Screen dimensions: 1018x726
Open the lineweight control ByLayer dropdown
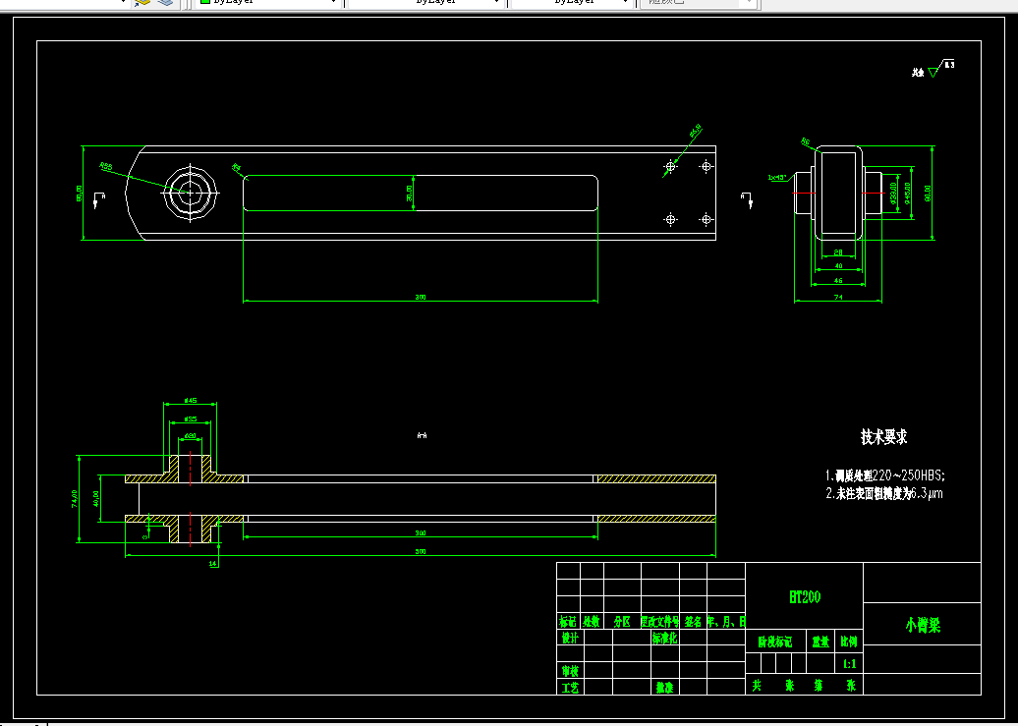click(571, 3)
